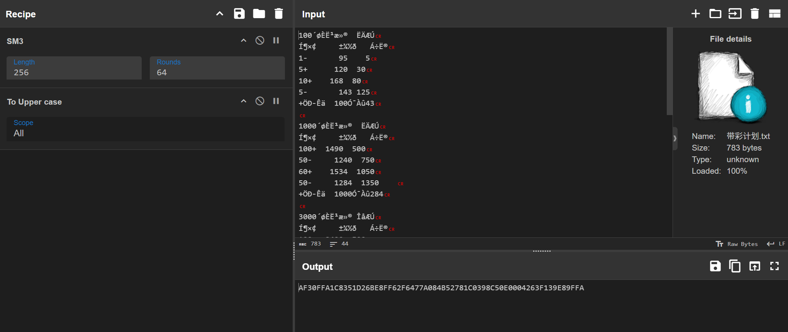The image size is (788, 332).
Task: Click the input line count 44
Action: pos(345,244)
